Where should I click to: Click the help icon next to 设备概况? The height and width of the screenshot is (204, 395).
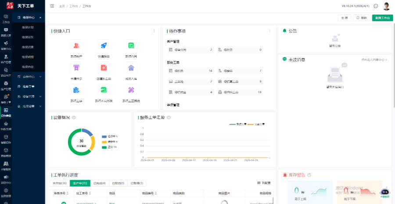click(x=74, y=118)
